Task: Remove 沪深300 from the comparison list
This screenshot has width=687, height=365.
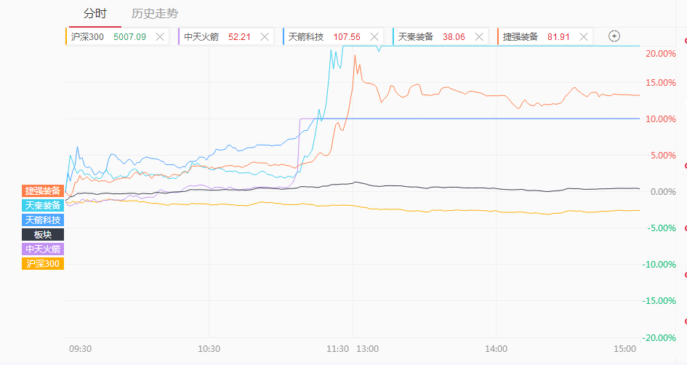Action: click(x=160, y=37)
